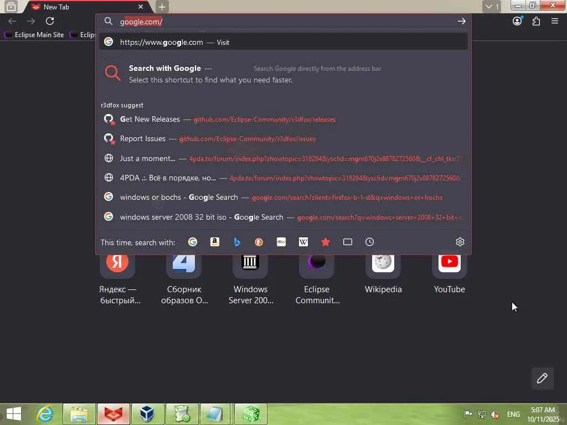The height and width of the screenshot is (425, 567).
Task: Search this time with DuckDuckGo icon
Action: 259,242
